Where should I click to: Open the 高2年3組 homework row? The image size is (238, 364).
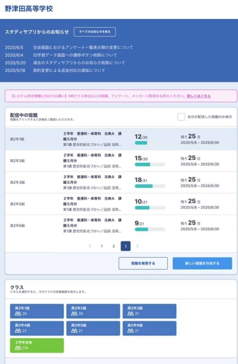click(x=121, y=182)
